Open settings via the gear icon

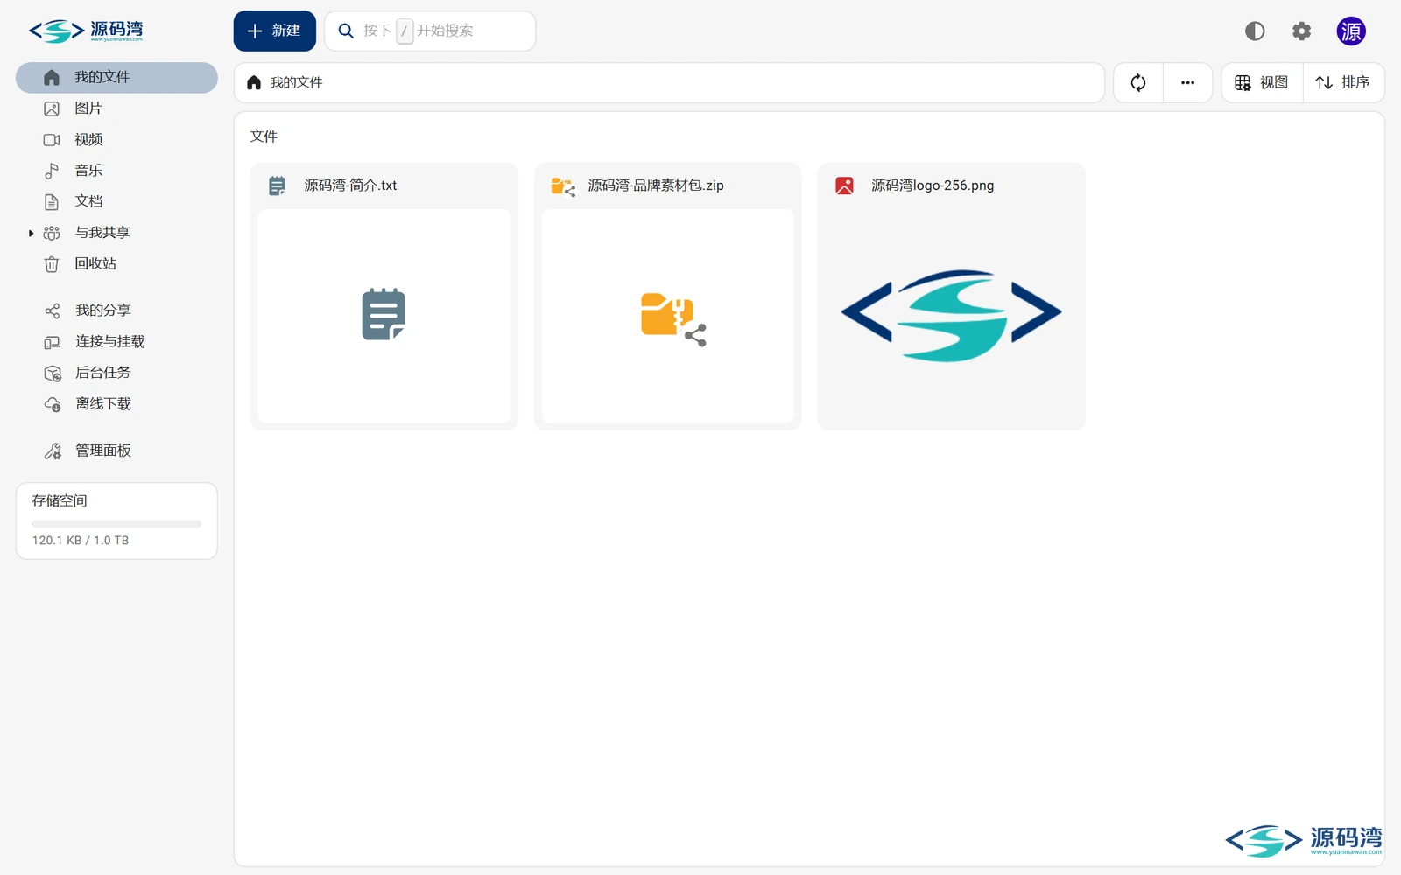click(x=1302, y=31)
